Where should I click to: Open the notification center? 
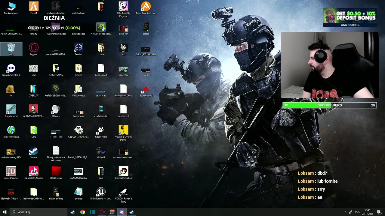(379, 212)
